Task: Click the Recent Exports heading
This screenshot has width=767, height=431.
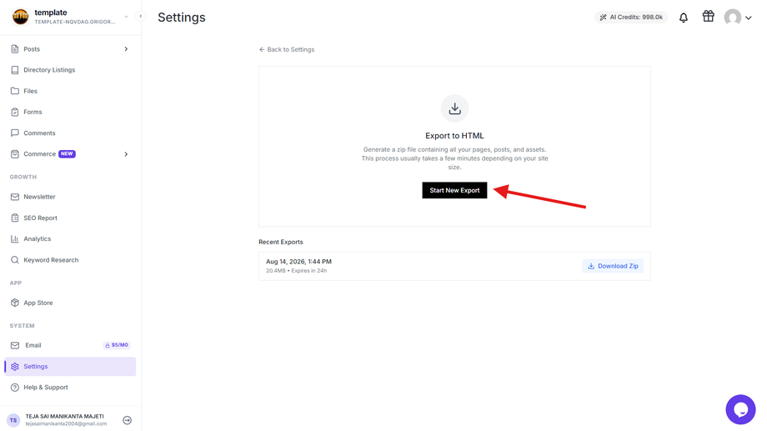Action: pos(281,242)
